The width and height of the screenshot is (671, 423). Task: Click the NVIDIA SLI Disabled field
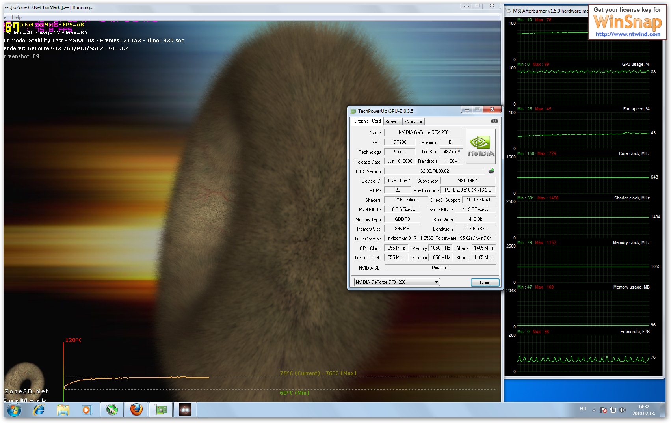[440, 268]
